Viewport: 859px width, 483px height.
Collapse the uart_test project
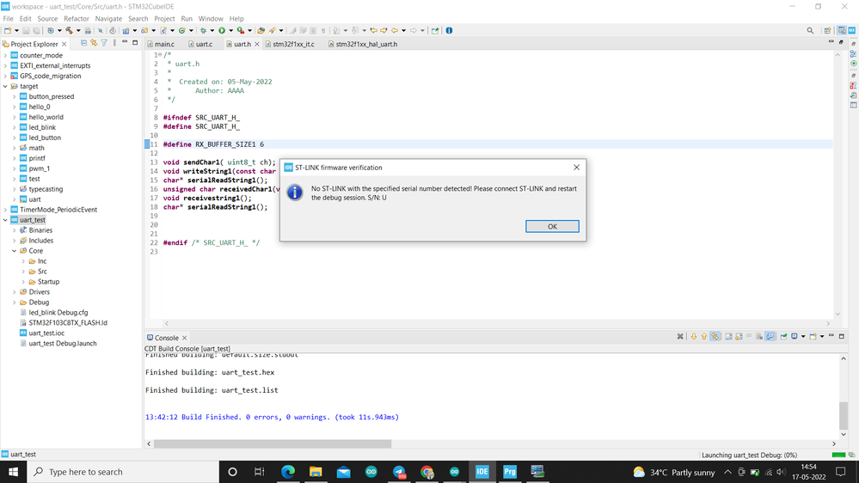pos(5,220)
